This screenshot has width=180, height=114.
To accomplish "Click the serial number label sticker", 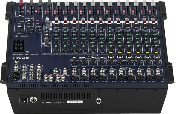I will pos(75,102).
